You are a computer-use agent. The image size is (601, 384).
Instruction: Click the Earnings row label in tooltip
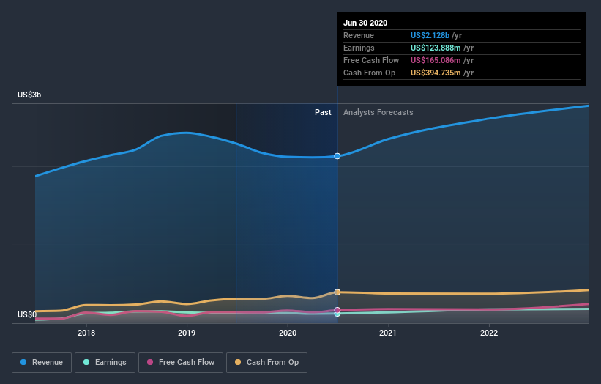click(x=359, y=48)
